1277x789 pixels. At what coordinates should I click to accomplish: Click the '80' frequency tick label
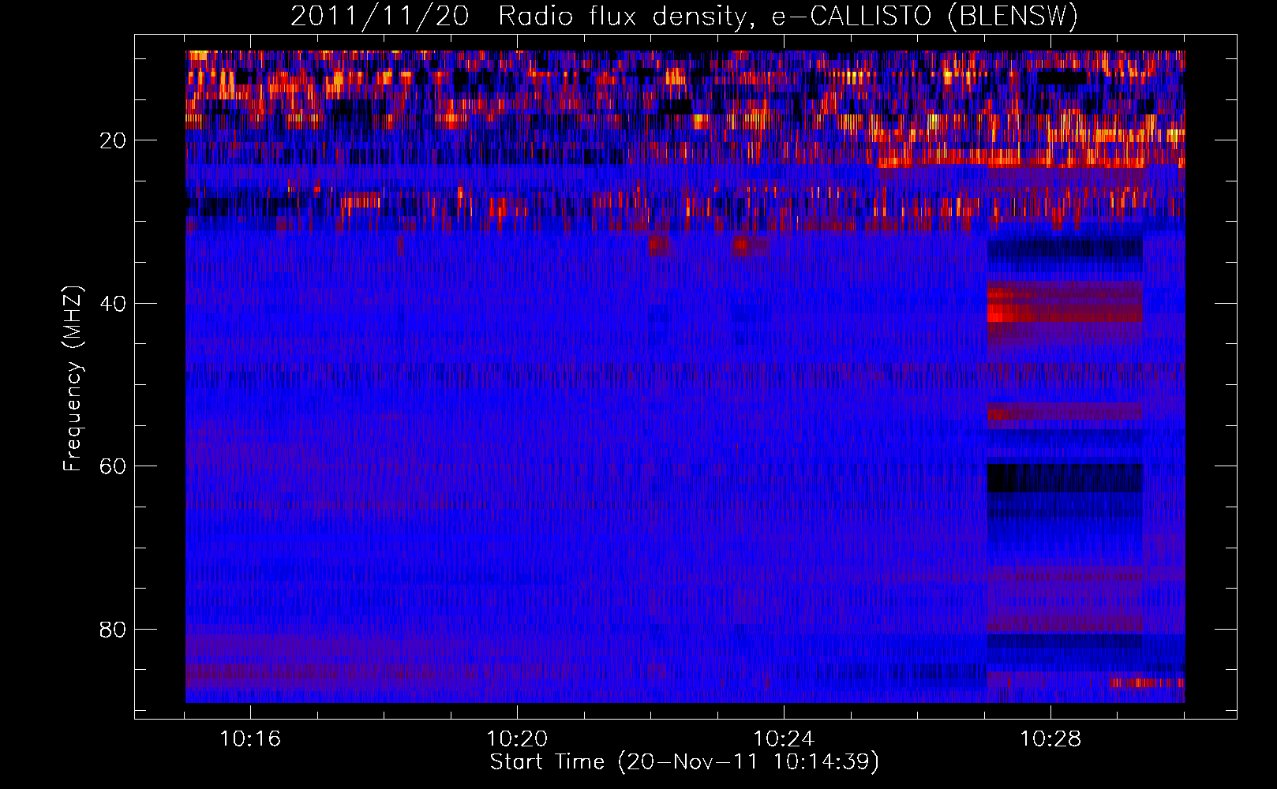[x=113, y=630]
